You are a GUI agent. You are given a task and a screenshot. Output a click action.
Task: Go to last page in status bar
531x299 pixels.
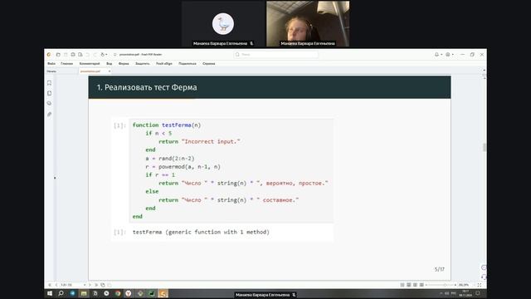pyautogui.click(x=96, y=285)
